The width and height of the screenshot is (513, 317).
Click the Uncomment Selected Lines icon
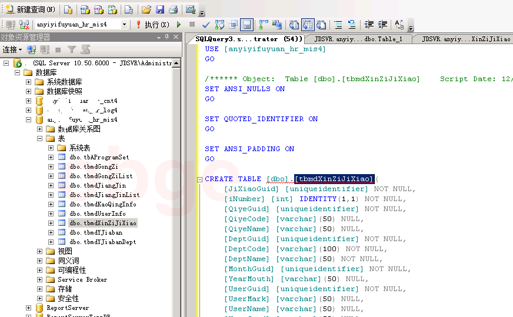coord(352,25)
